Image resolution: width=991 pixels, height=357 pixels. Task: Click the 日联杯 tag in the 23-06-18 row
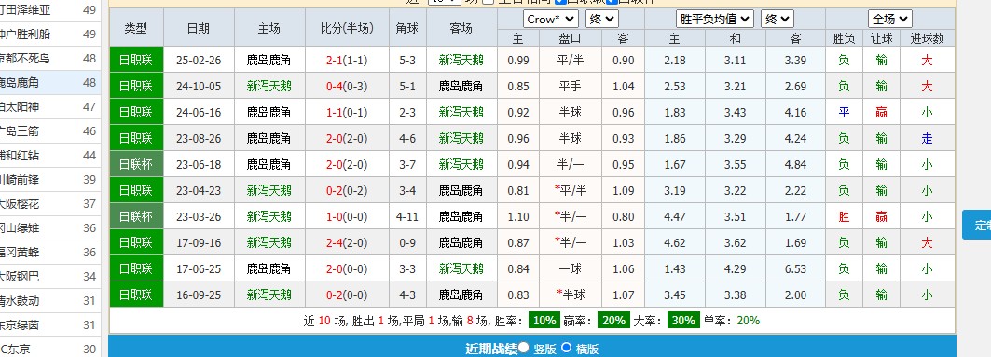pos(136,164)
